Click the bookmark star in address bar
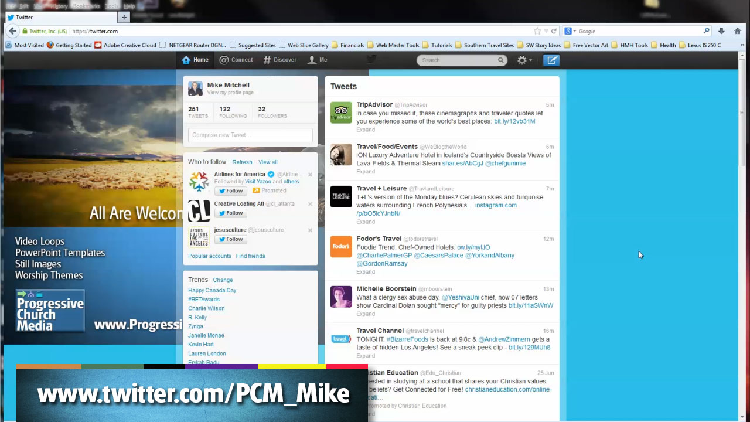750x422 pixels. pos(537,31)
